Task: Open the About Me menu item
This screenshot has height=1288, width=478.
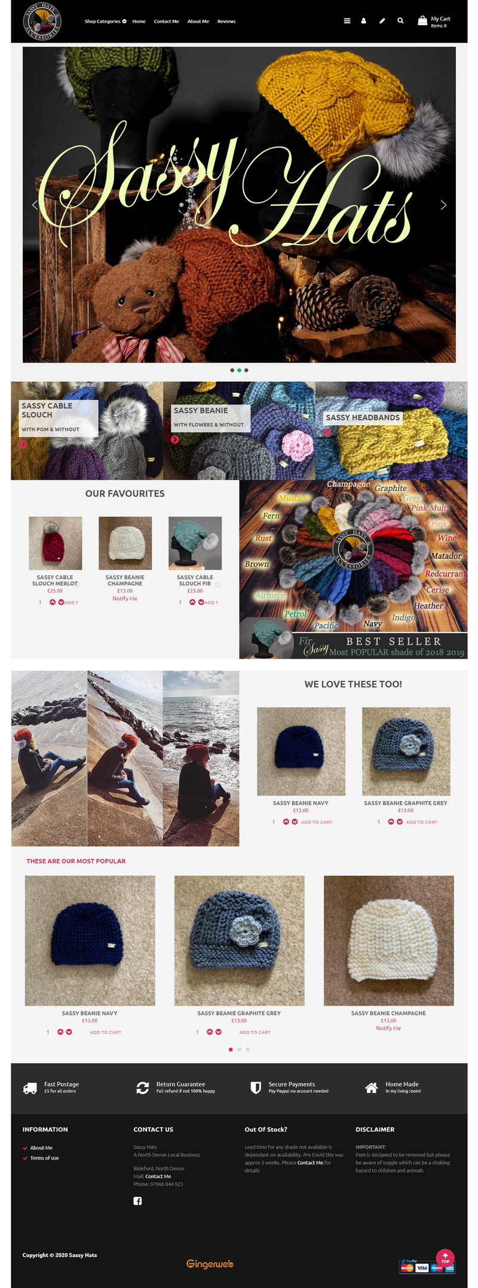Action: click(198, 22)
